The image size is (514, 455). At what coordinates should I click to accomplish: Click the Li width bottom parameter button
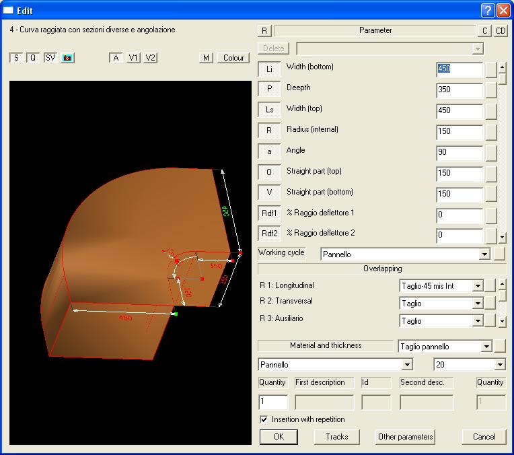[269, 69]
